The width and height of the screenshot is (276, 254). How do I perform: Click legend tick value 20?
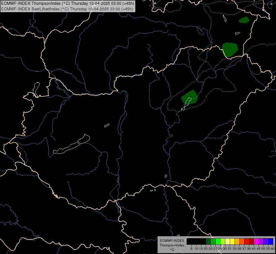pyautogui.click(x=206, y=249)
